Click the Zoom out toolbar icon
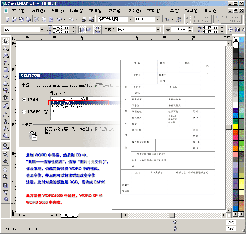 click(5, 161)
